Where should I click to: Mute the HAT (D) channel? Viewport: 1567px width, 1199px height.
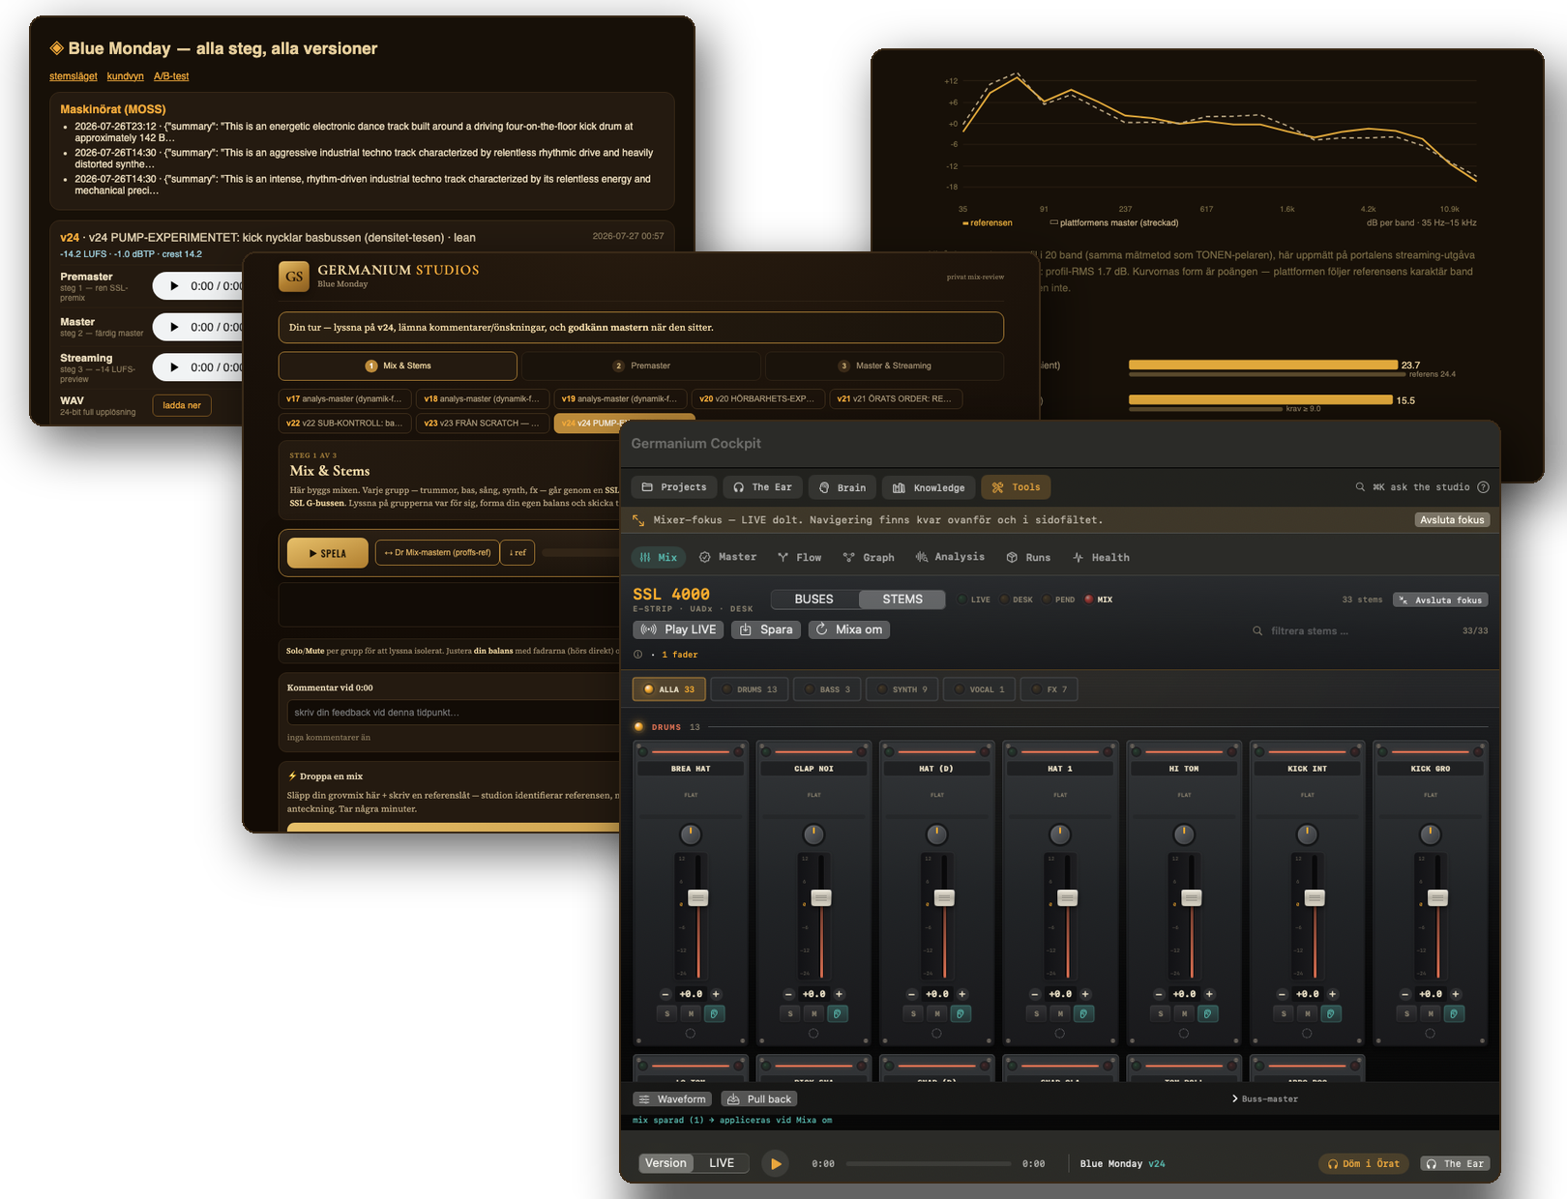937,1013
